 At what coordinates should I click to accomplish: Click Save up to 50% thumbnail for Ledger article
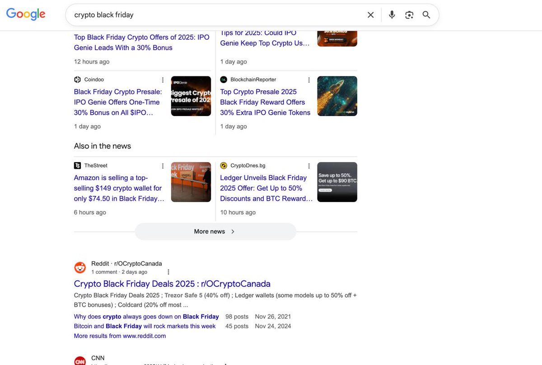tap(337, 182)
